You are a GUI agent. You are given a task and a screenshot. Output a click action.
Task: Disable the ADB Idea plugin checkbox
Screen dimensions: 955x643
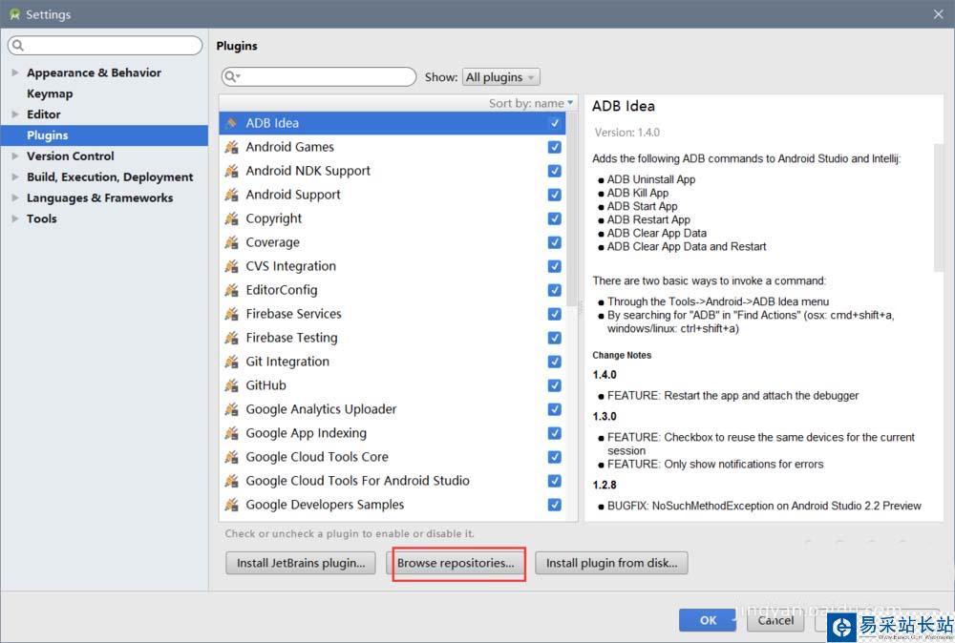(x=554, y=123)
